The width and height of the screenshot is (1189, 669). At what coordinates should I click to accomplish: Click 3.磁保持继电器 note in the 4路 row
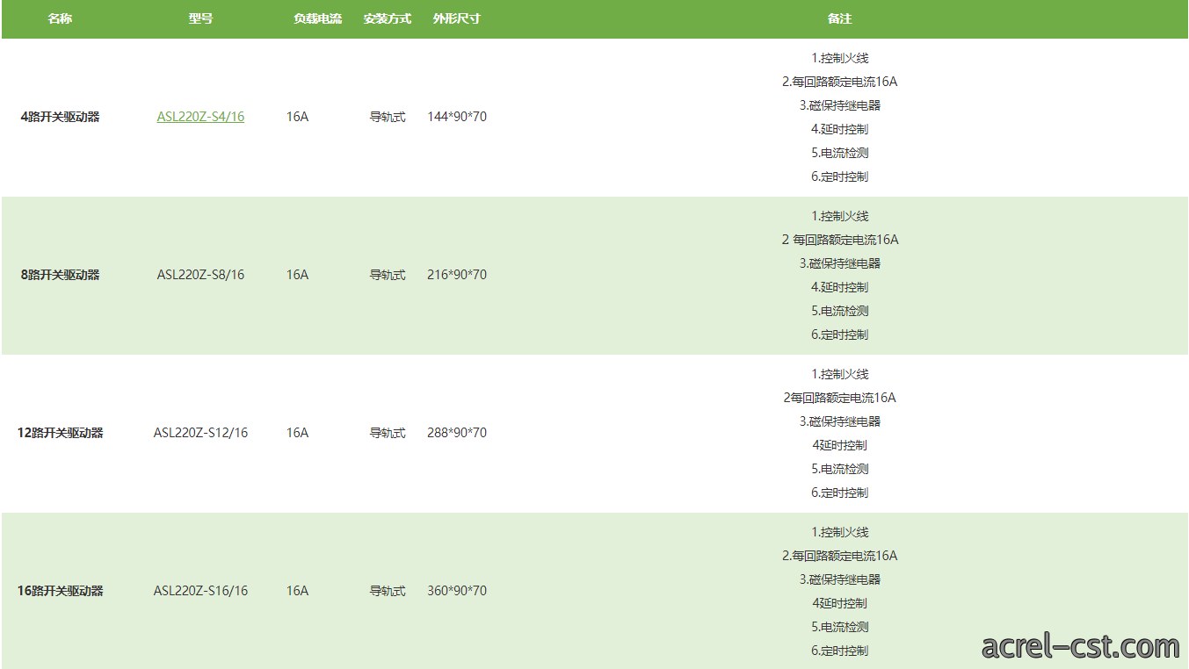pyautogui.click(x=839, y=105)
